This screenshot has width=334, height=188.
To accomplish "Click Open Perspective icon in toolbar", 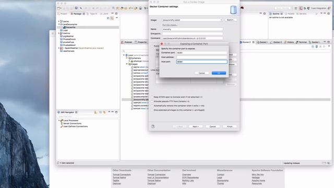I will (x=296, y=8).
